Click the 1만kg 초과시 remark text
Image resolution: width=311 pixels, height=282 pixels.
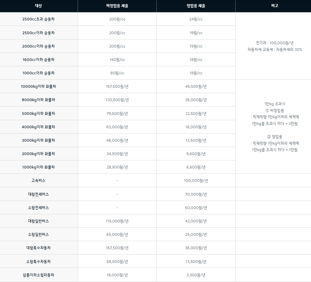pos(273,104)
